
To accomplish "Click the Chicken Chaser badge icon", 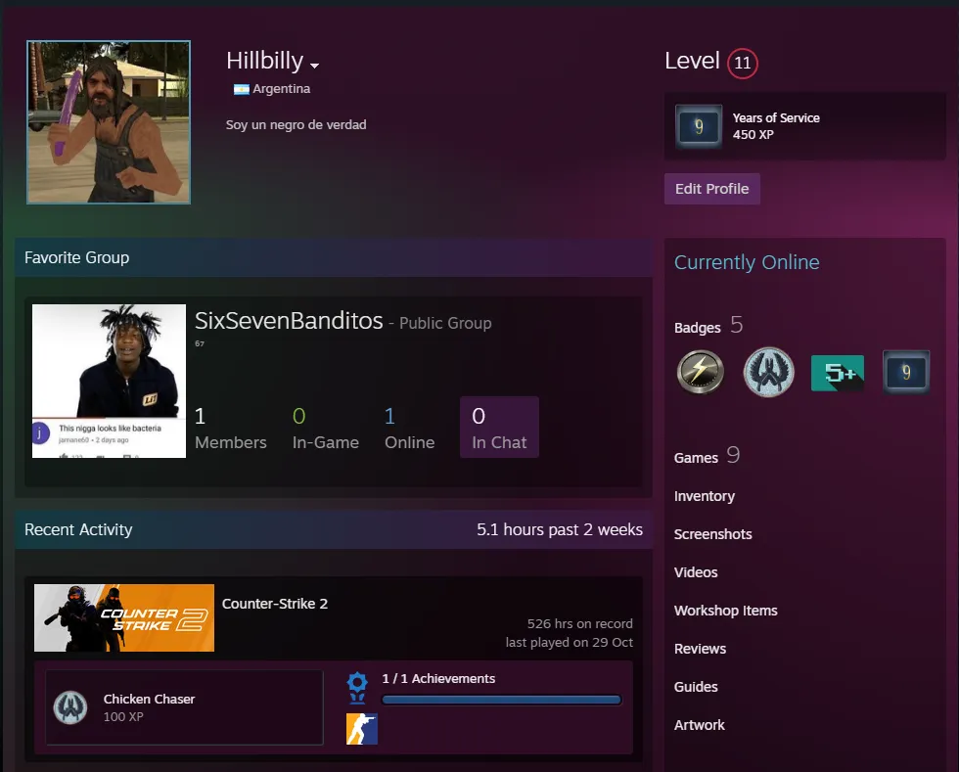I will coord(70,707).
